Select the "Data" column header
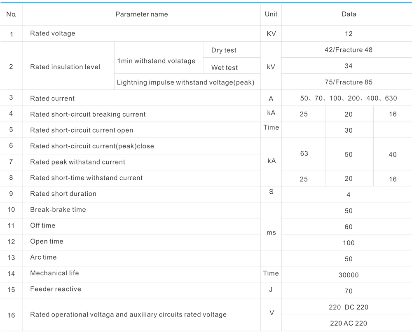The image size is (412, 333). 349,14
